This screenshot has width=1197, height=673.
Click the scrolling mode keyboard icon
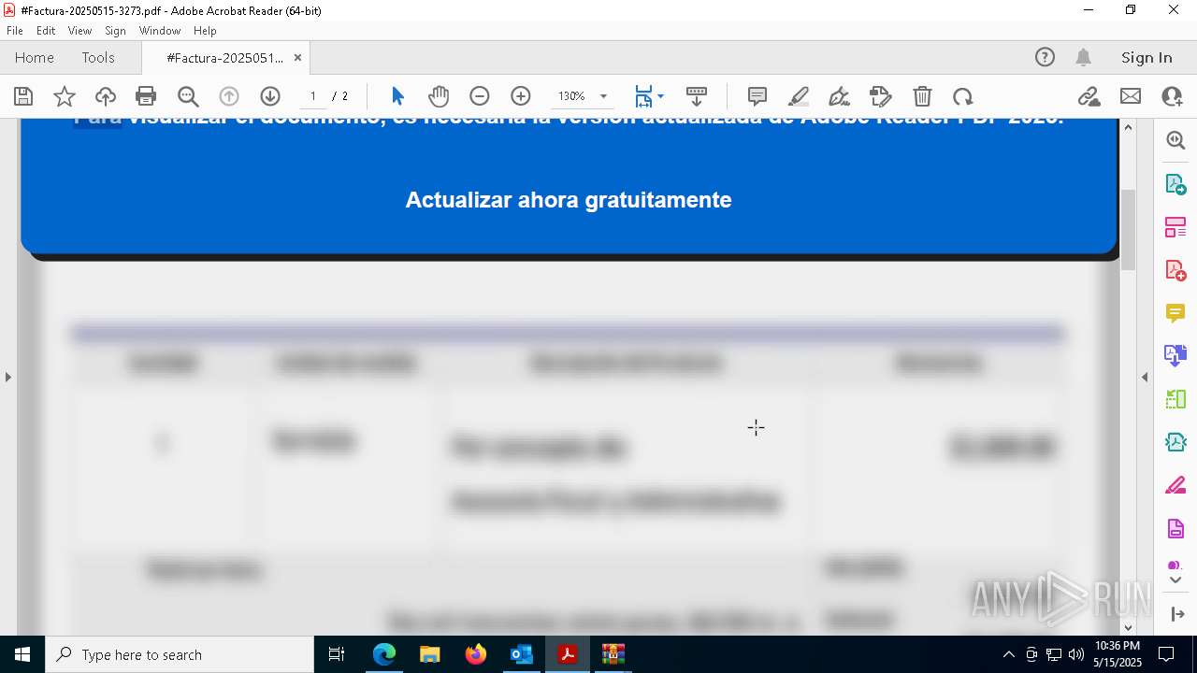[697, 96]
